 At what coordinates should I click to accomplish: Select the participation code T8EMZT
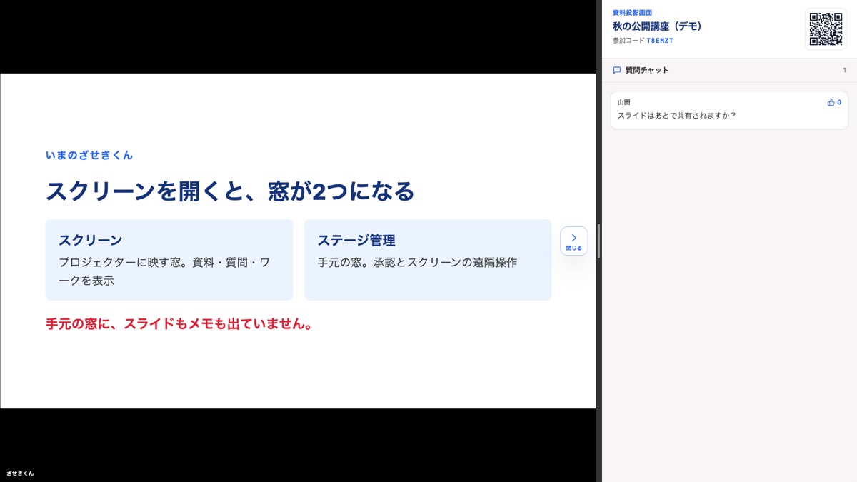pos(660,41)
